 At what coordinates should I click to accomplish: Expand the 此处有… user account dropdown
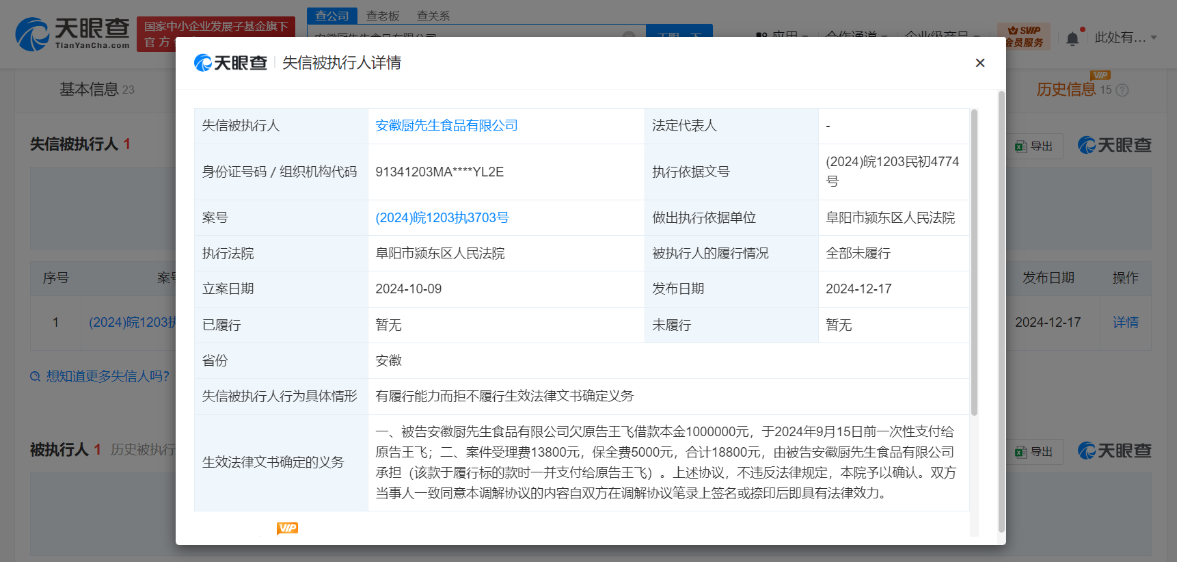(x=1125, y=38)
